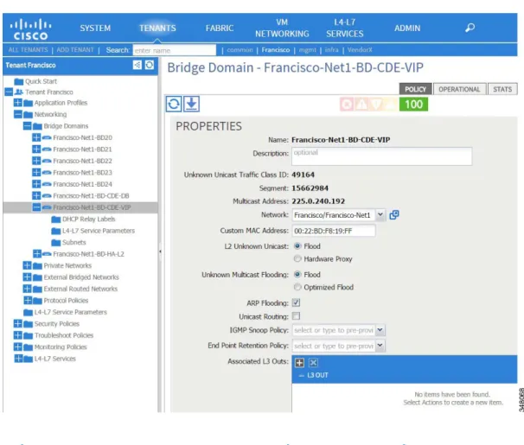Collapse the Bridge Domains node
This screenshot has height=445, width=524.
coord(27,126)
